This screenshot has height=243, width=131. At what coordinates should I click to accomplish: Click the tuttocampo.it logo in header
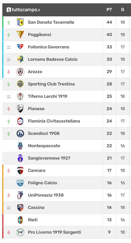coord(23,10)
